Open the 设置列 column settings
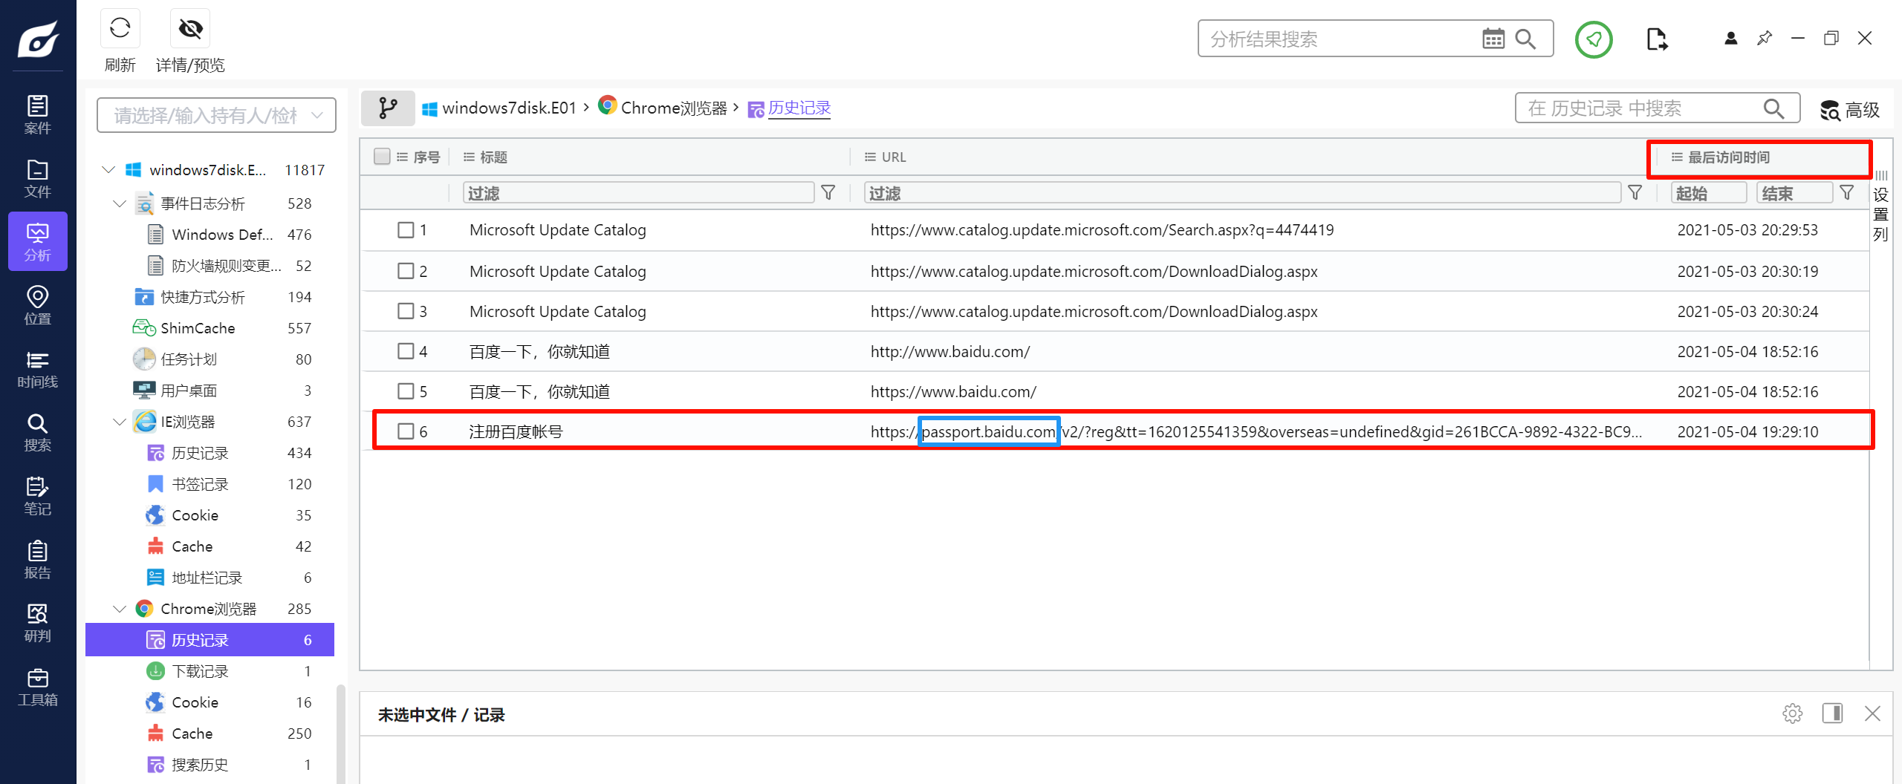 pos(1880,208)
